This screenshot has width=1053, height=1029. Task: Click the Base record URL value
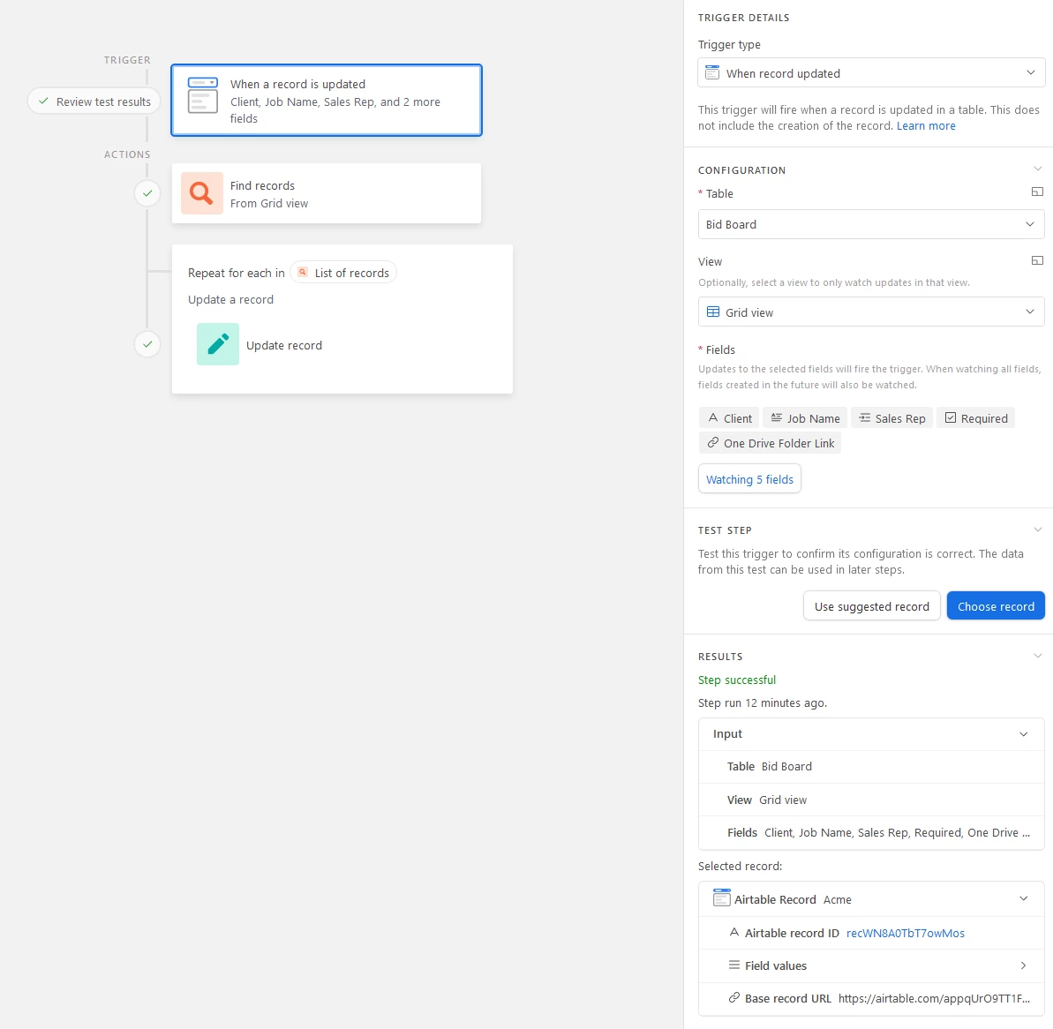[x=934, y=998]
